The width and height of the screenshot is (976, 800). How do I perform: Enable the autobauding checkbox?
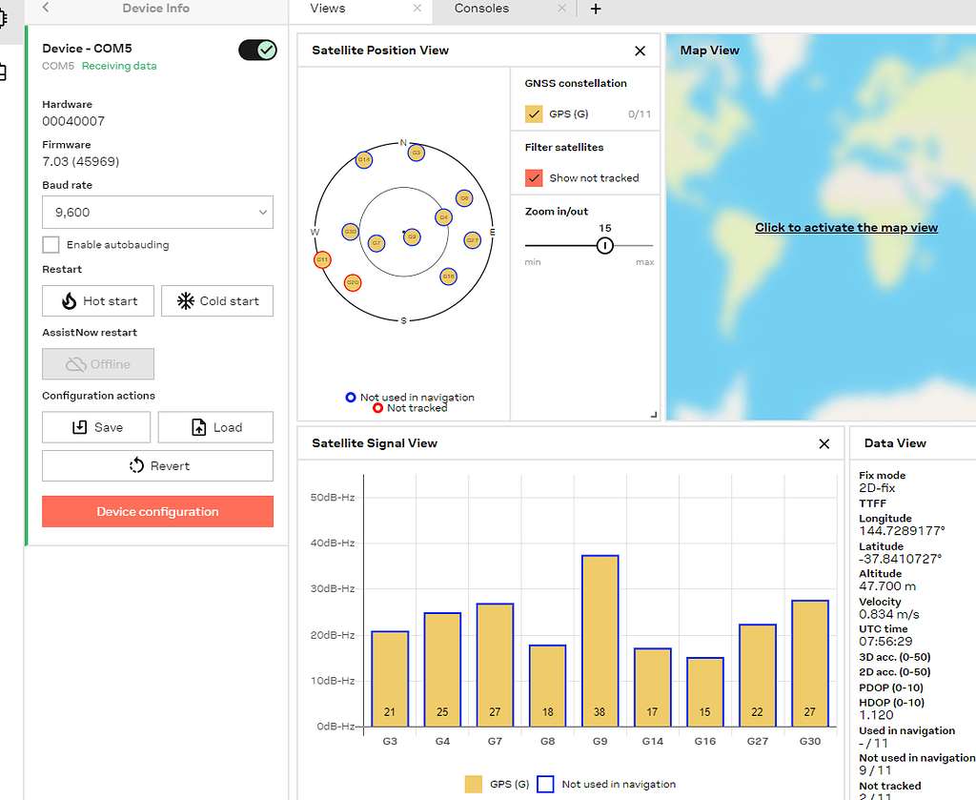(52, 244)
